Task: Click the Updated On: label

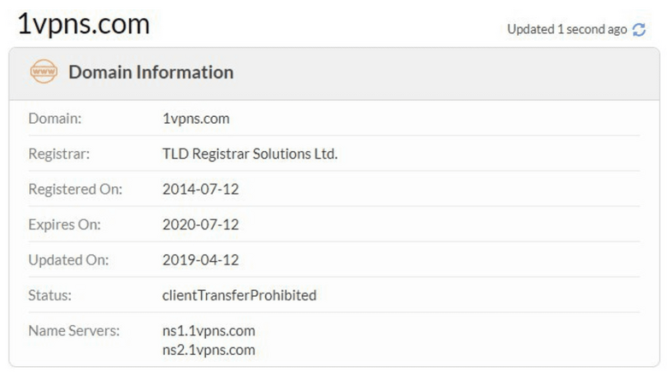Action: tap(68, 259)
